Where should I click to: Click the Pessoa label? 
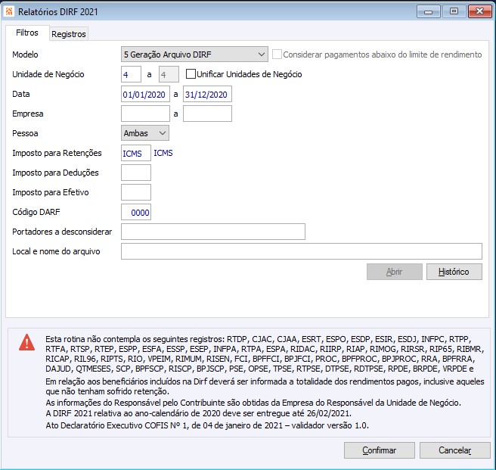tap(25, 133)
